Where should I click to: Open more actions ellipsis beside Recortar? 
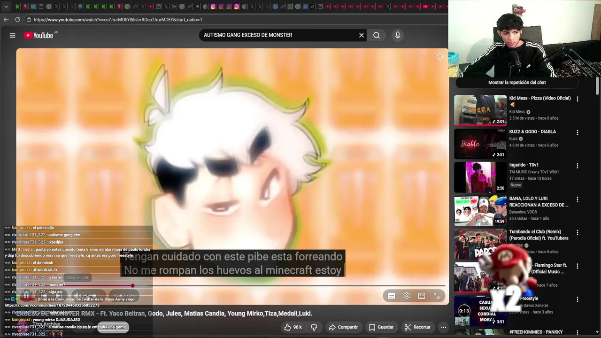tap(443, 327)
